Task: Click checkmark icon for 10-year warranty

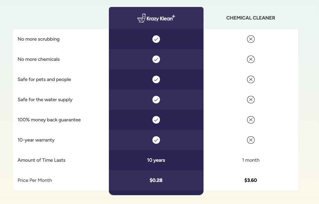Action: (x=156, y=140)
